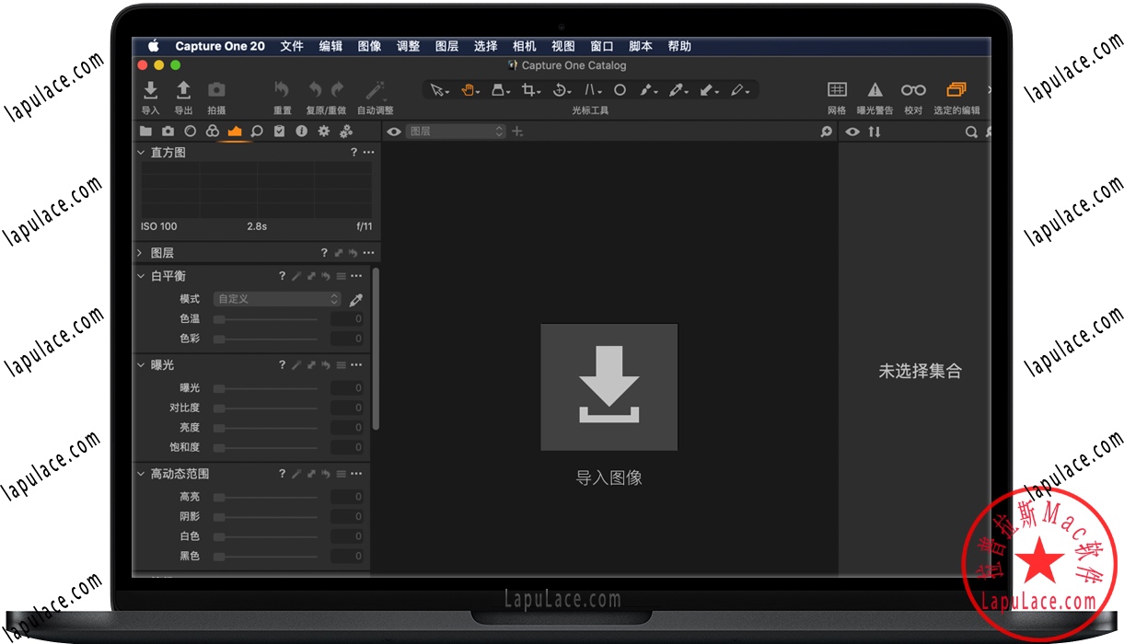This screenshot has width=1124, height=644.
Task: Open the Apple menu
Action: 154,46
